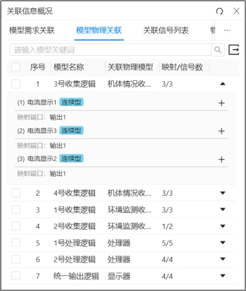Viewport: 246px width, 291px height.
Task: Click 机体情况收... cell in 4号收集逻辑 row
Action: point(129,193)
